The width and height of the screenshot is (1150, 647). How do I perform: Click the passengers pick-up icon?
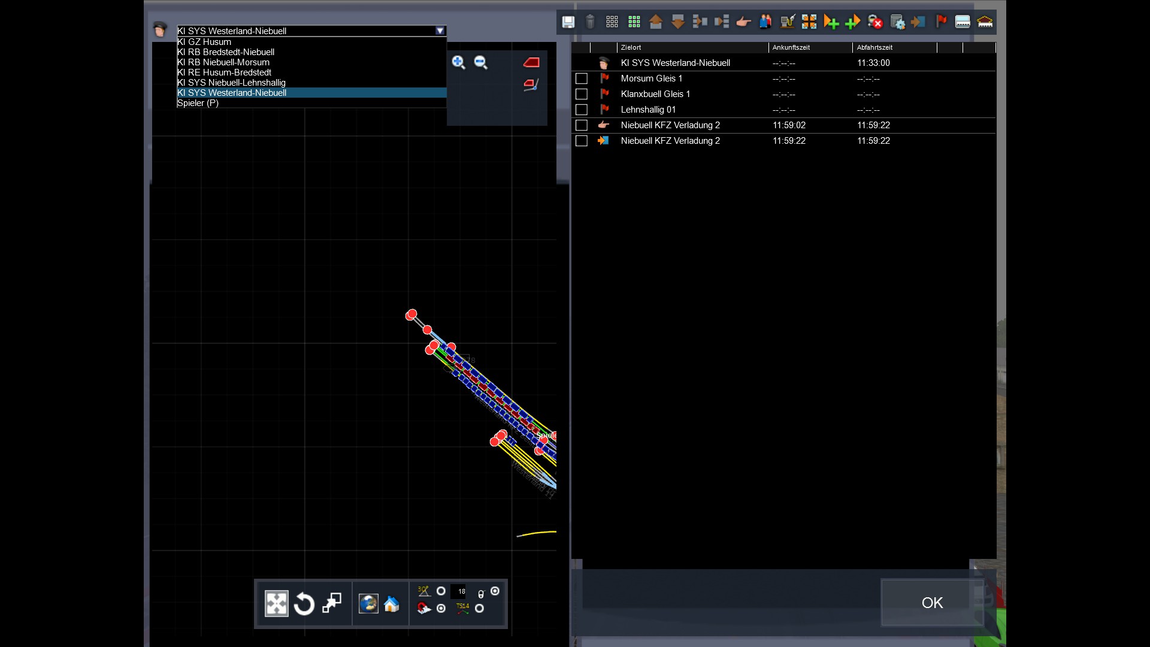click(x=765, y=22)
